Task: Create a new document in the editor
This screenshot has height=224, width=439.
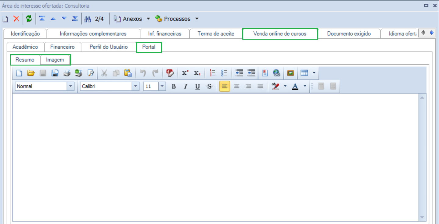Action: tap(19, 73)
